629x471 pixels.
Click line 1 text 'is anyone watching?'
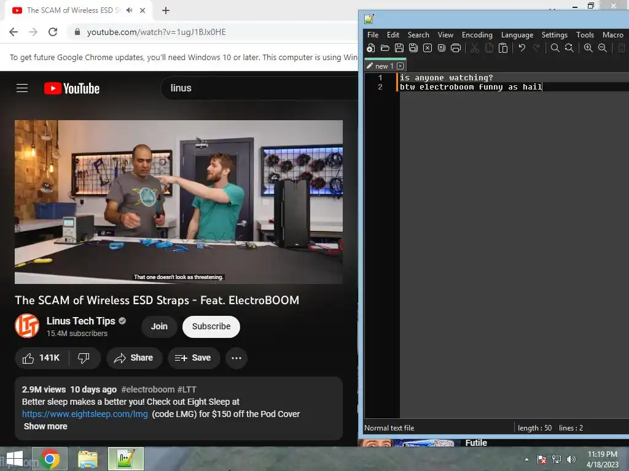point(446,78)
